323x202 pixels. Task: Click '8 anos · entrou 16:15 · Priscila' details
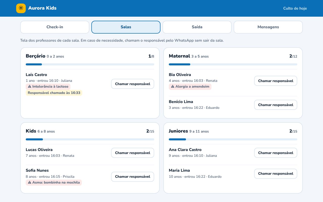coord(50,176)
